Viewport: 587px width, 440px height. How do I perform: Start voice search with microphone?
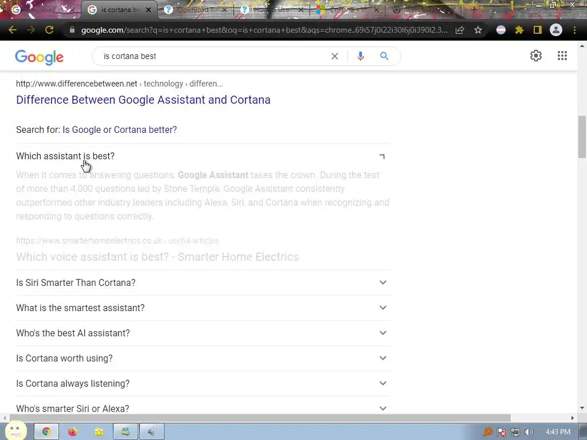pos(361,56)
